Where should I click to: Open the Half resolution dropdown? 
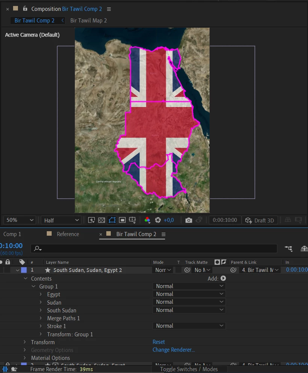[61, 220]
